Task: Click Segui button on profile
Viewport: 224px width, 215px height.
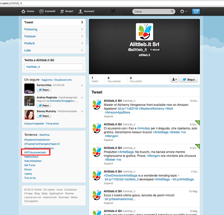Action: tap(189, 79)
